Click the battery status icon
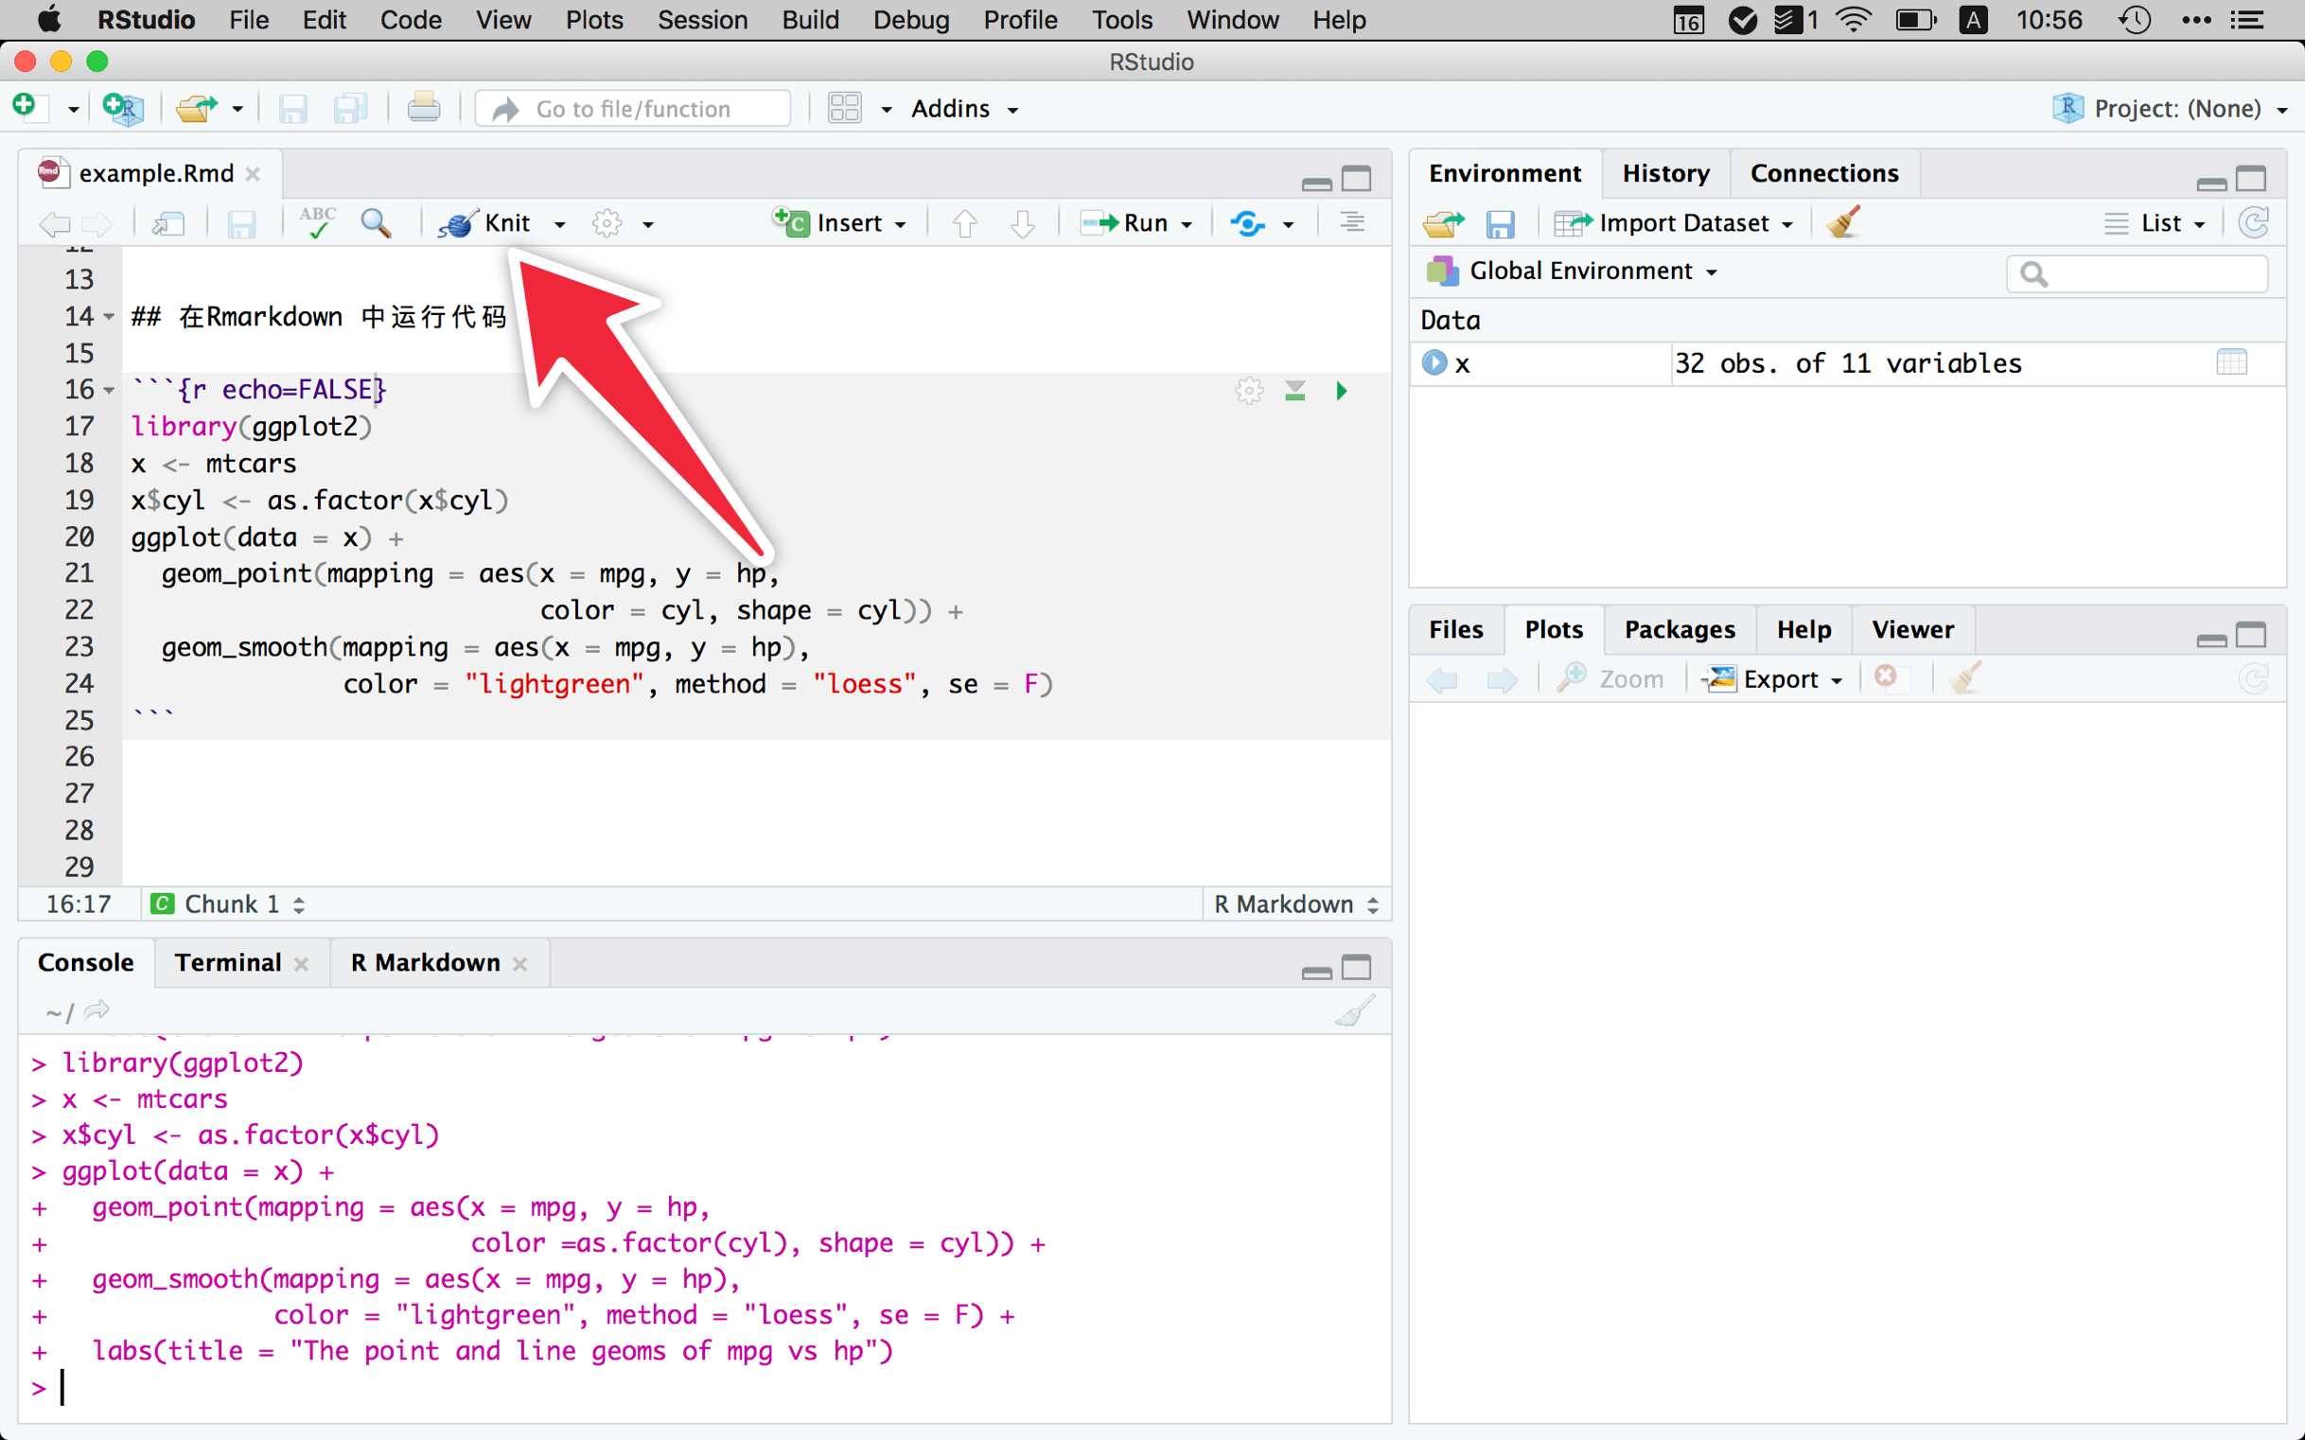Image resolution: width=2305 pixels, height=1440 pixels. (x=1915, y=20)
